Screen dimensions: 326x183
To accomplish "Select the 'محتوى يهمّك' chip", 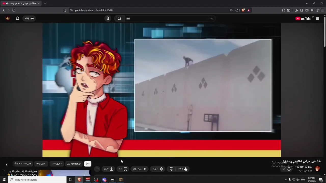I will click(41, 164).
